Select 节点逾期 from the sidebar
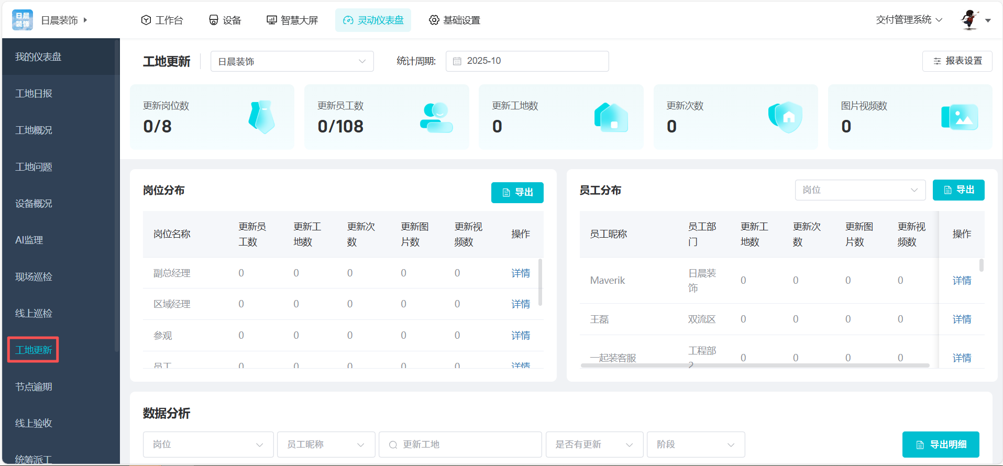Image resolution: width=1003 pixels, height=466 pixels. [34, 387]
